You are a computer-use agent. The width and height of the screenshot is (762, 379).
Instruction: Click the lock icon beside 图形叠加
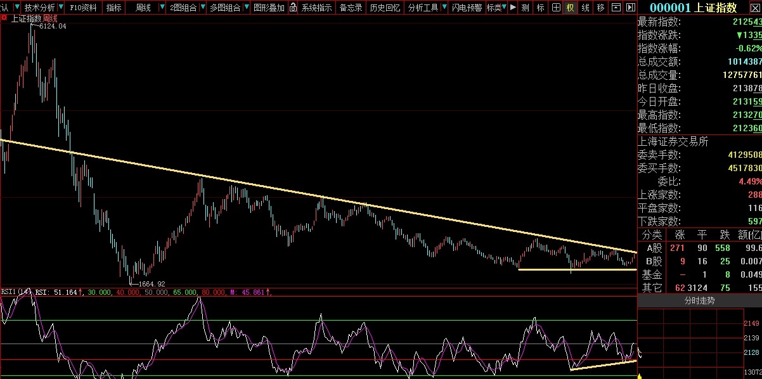pos(292,8)
